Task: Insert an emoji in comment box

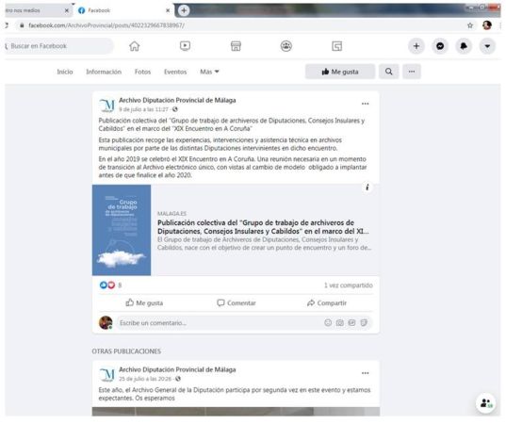Action: point(328,322)
